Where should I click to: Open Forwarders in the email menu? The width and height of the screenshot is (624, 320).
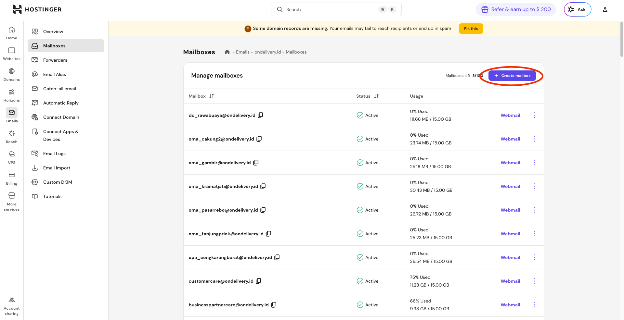pos(55,60)
